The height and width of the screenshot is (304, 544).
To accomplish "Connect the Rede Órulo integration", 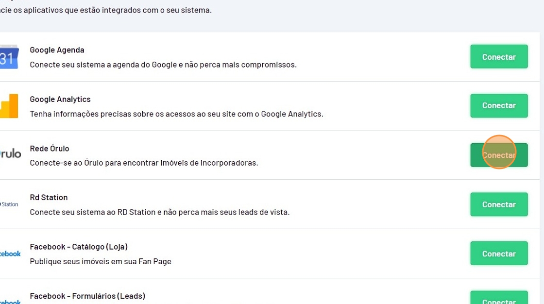I will pos(499,155).
